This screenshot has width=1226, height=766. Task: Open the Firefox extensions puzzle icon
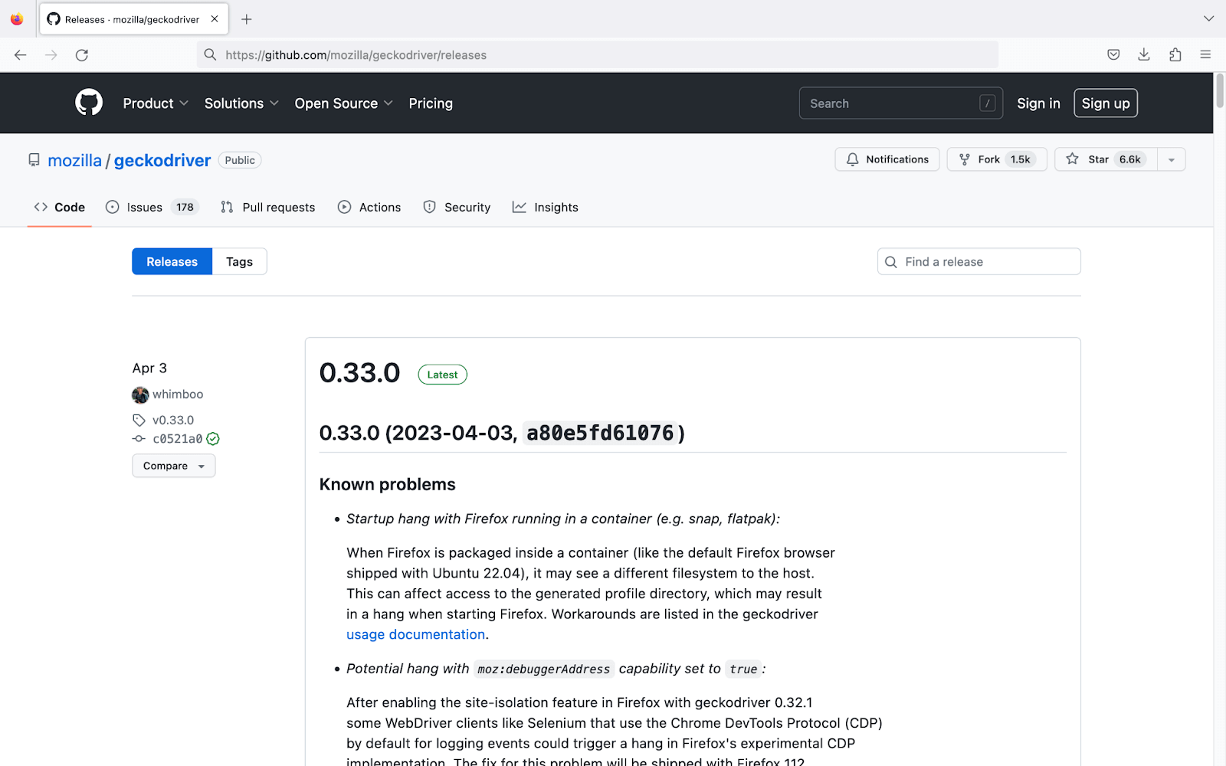pyautogui.click(x=1175, y=54)
